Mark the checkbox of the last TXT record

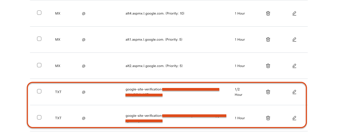(x=39, y=117)
